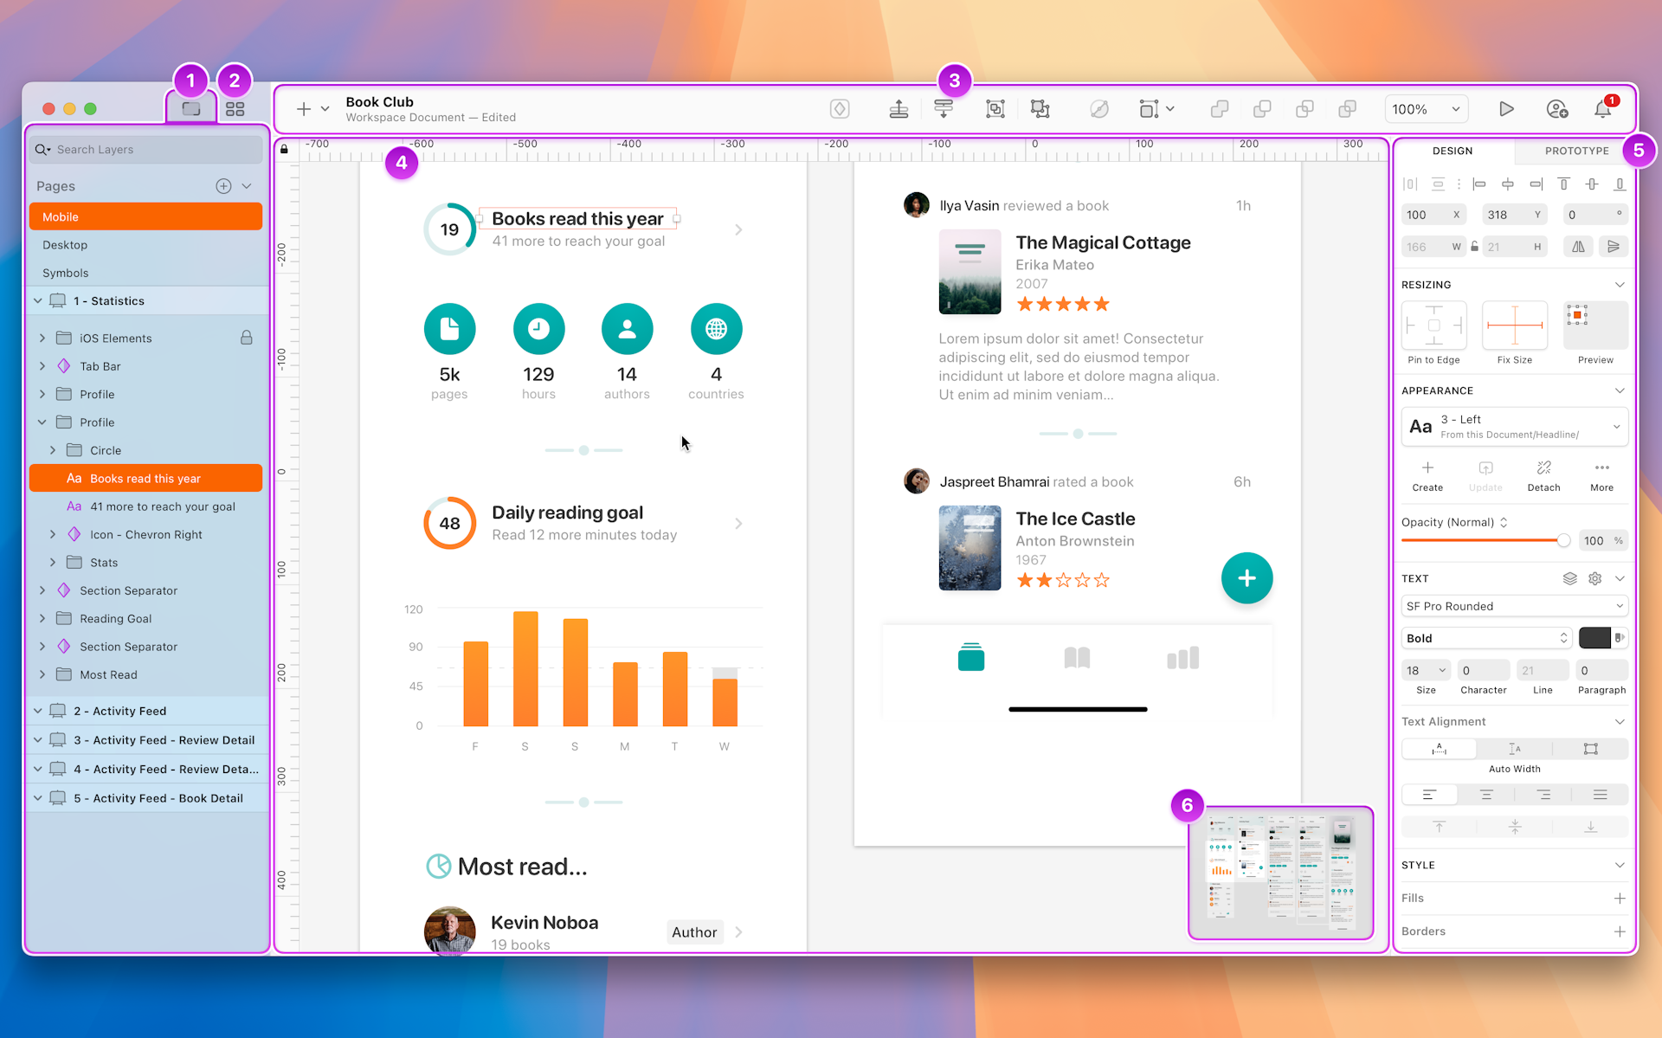Select Auto Width text sizing option
1662x1038 pixels.
point(1439,749)
